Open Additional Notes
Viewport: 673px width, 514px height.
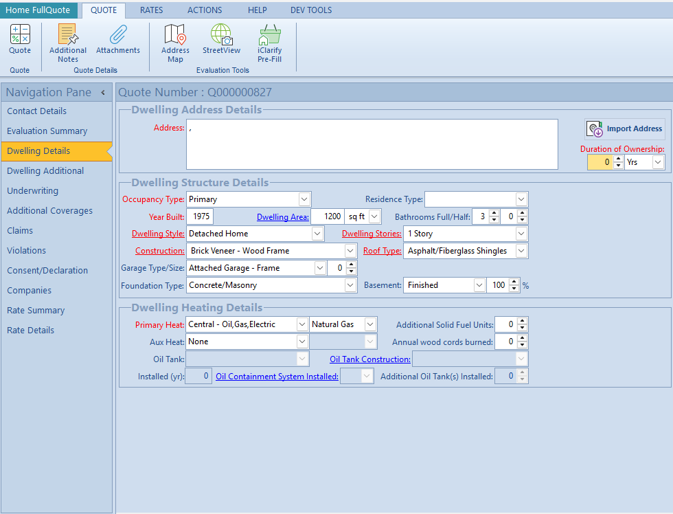point(68,43)
